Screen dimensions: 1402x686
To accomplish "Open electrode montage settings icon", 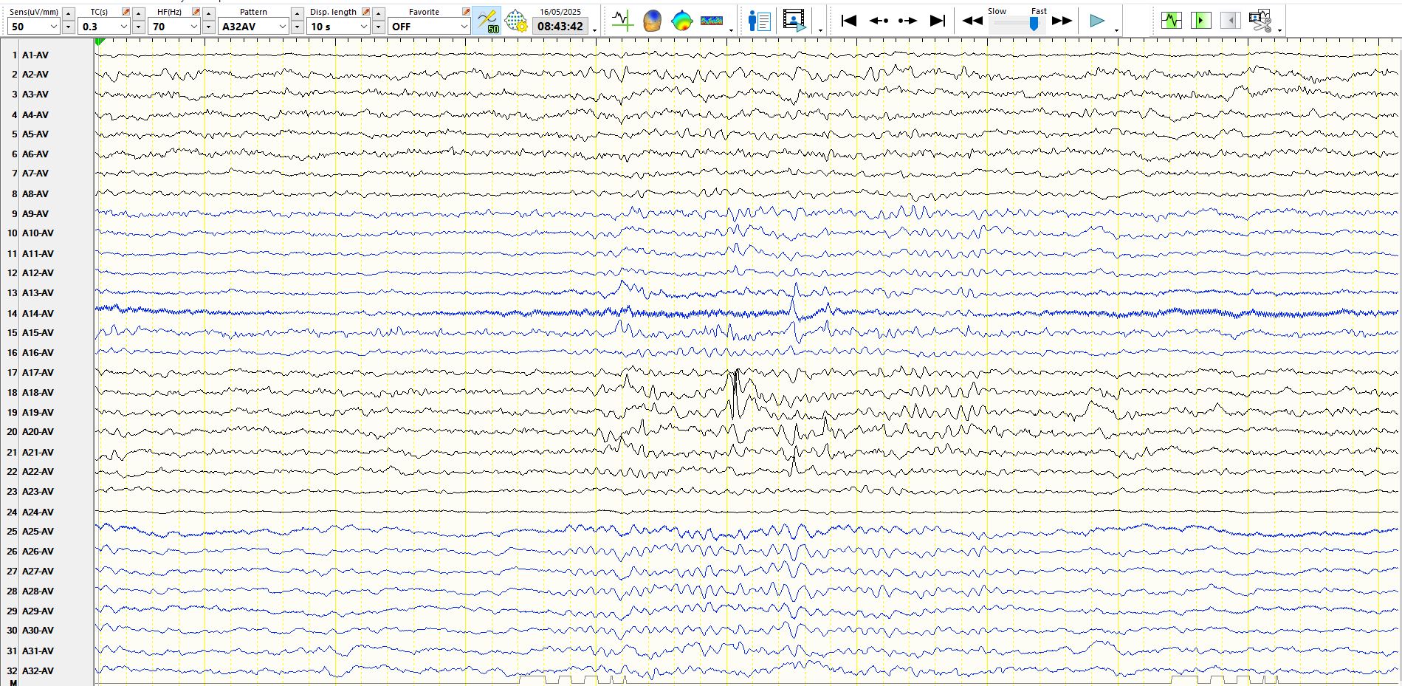I will [516, 21].
